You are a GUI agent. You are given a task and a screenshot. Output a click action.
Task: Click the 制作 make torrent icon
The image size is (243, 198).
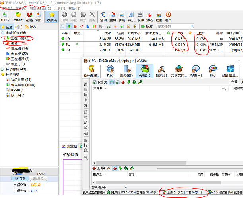point(39,17)
